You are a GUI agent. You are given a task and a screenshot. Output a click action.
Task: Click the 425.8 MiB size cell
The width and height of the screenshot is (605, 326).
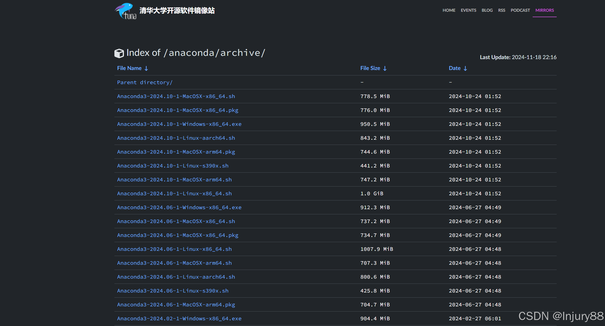click(x=375, y=291)
